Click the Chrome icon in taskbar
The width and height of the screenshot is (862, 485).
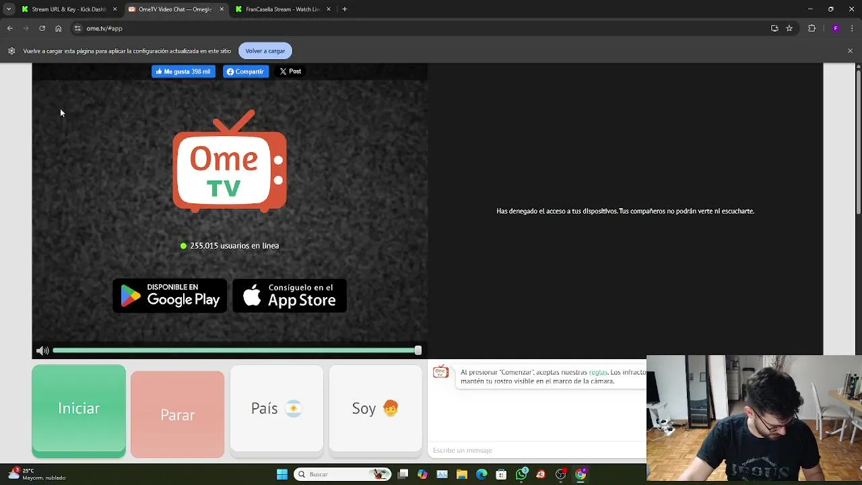pyautogui.click(x=581, y=474)
